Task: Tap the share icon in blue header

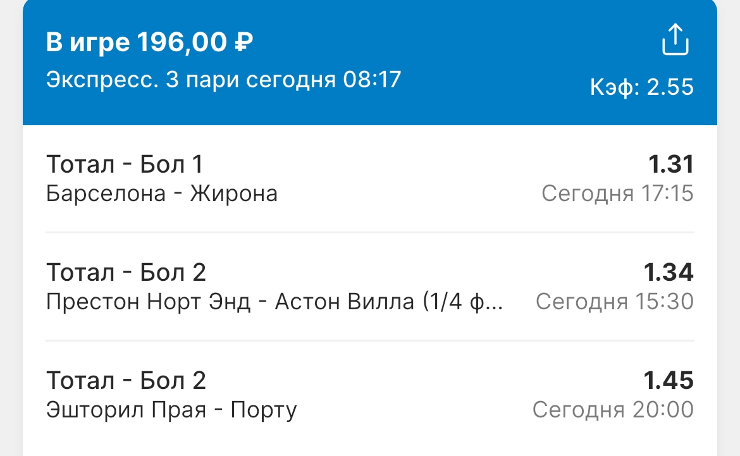Action: pyautogui.click(x=675, y=40)
